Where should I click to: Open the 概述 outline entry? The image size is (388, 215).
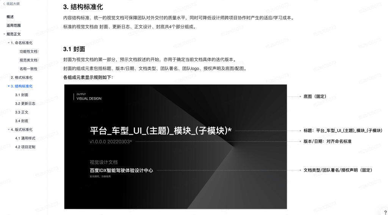click(x=10, y=17)
